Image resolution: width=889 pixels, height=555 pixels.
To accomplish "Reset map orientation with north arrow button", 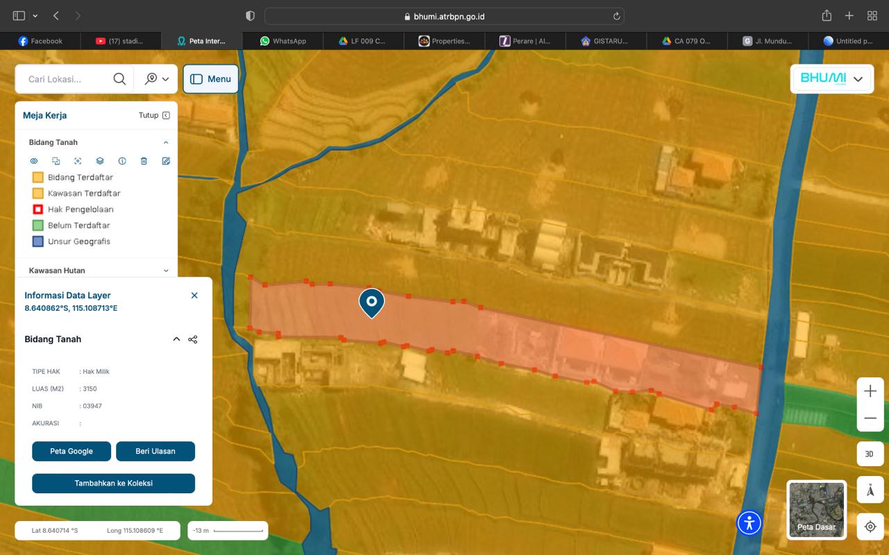I will [870, 490].
